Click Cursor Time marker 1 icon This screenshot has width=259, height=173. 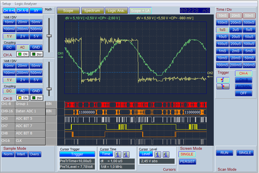tap(118, 154)
